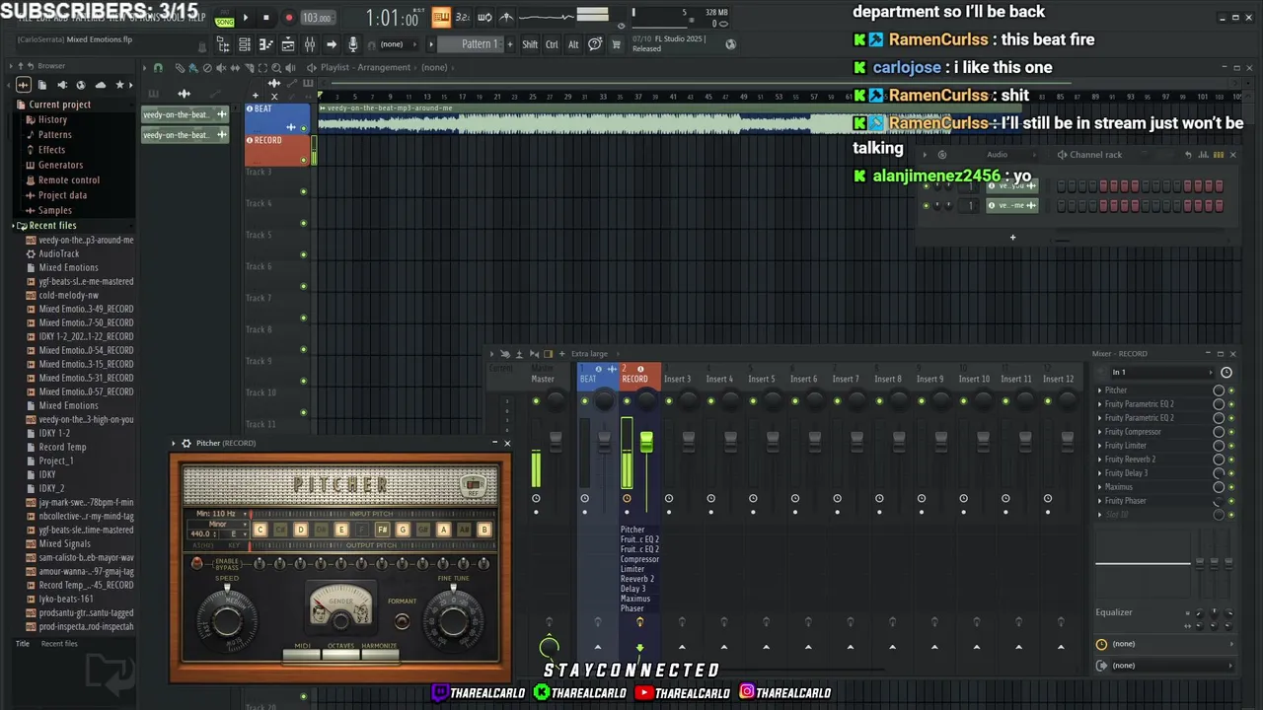
Task: Toggle mute light on Insert 12 mixer track
Action: (x=1048, y=400)
